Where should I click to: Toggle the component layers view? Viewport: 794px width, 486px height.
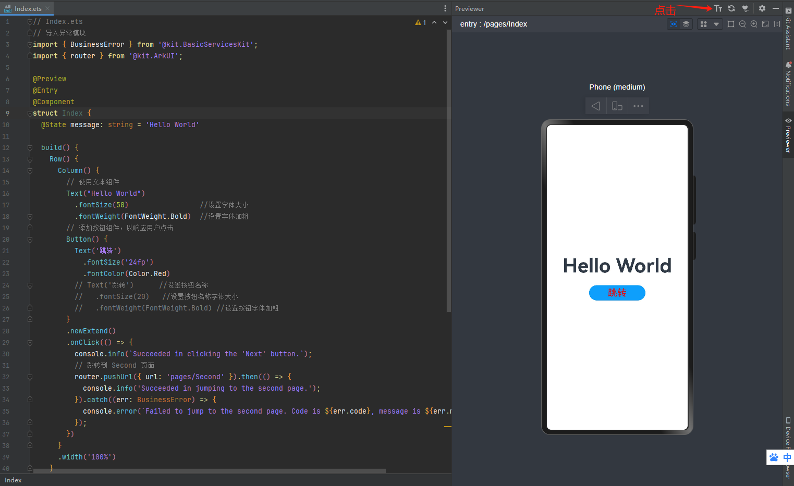click(x=686, y=24)
